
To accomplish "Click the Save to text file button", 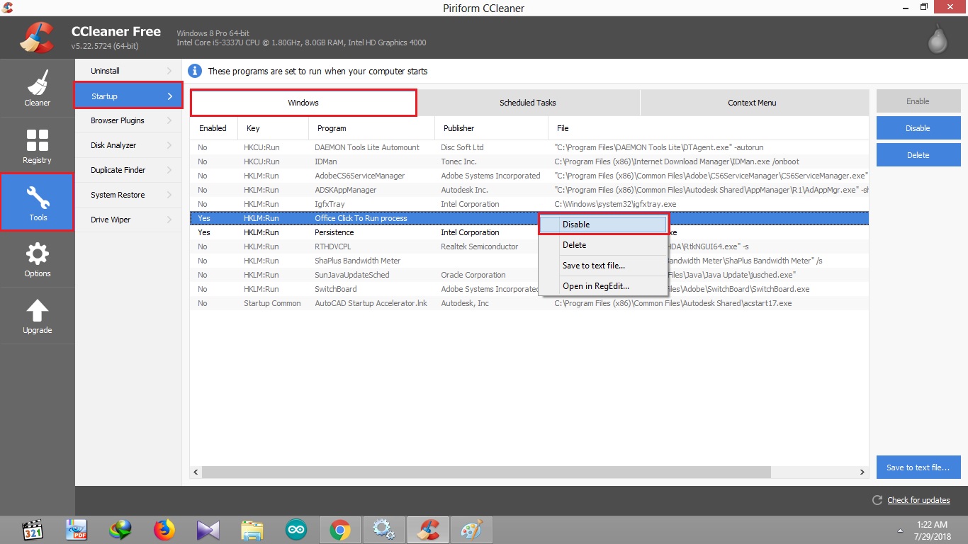I will coord(918,467).
